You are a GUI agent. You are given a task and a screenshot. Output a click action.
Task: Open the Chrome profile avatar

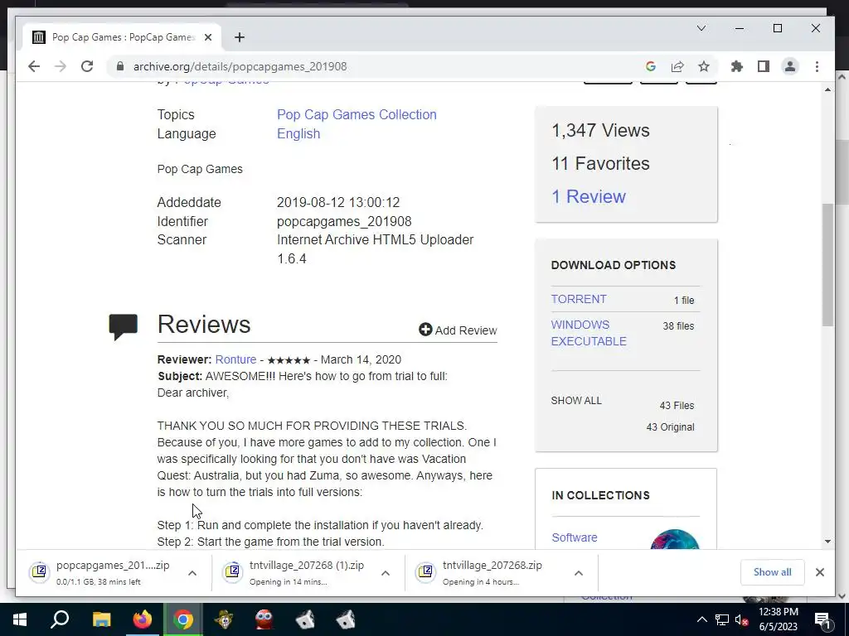[790, 66]
